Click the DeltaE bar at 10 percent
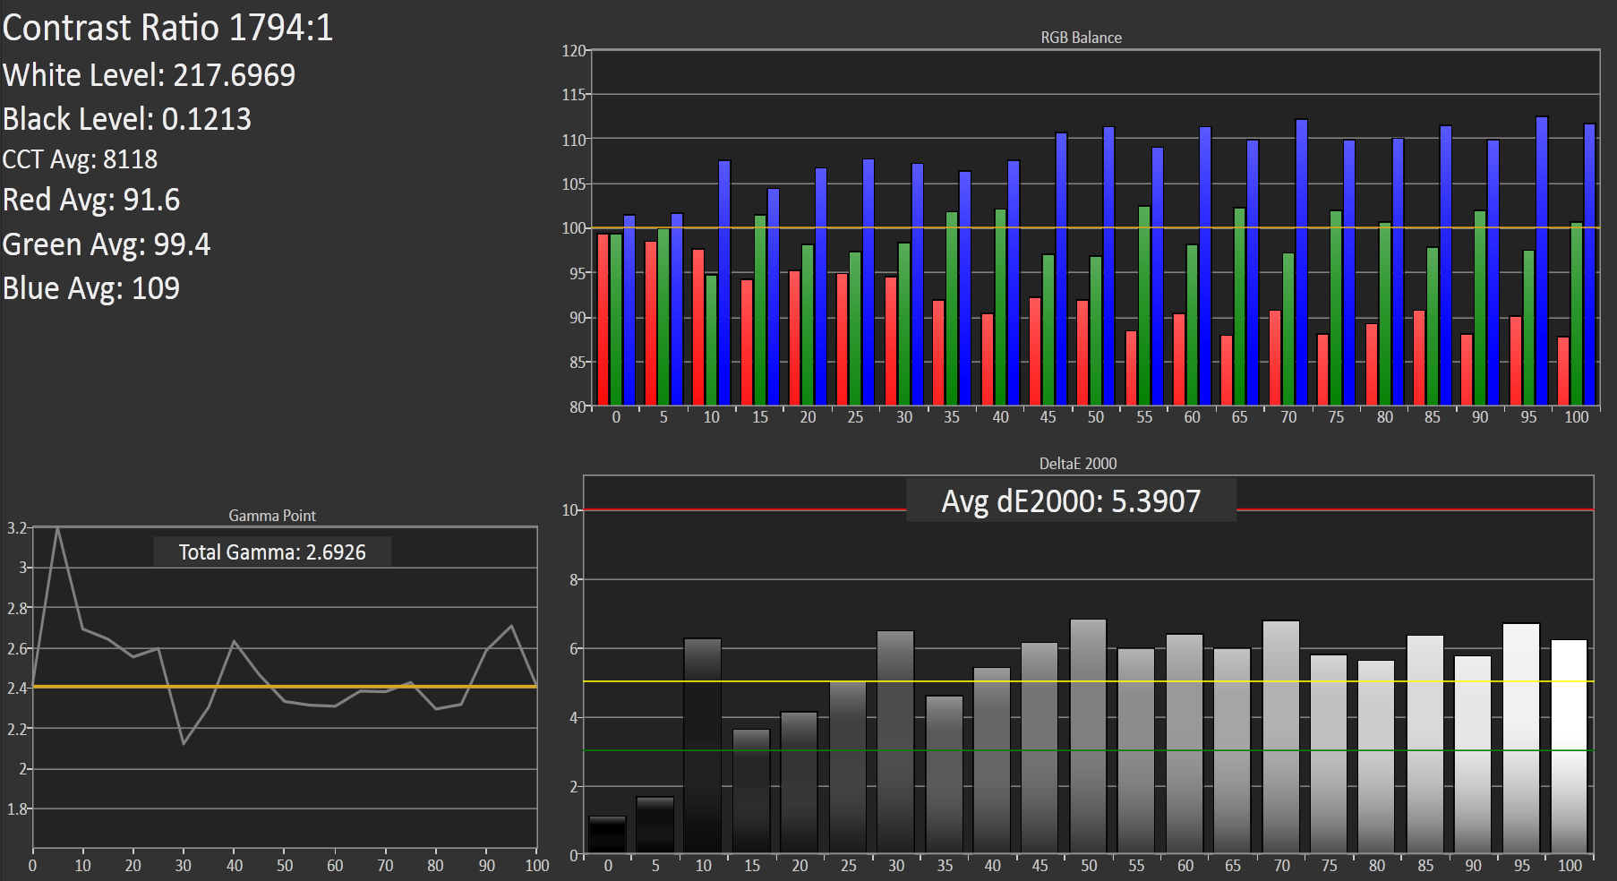Image resolution: width=1617 pixels, height=881 pixels. [703, 746]
